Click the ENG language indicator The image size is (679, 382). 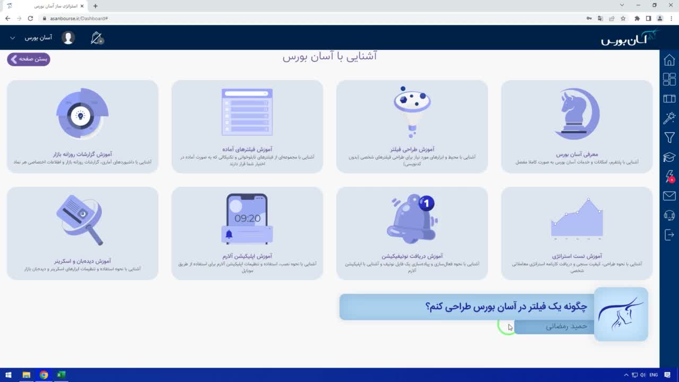coord(654,375)
